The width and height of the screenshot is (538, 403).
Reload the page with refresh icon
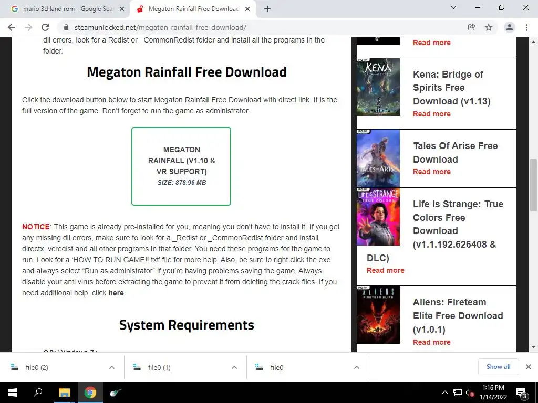[45, 27]
